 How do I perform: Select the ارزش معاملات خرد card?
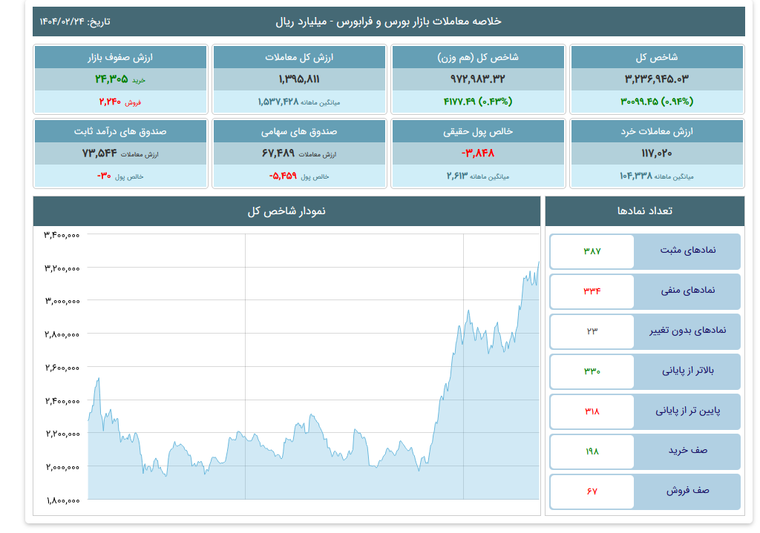[657, 153]
